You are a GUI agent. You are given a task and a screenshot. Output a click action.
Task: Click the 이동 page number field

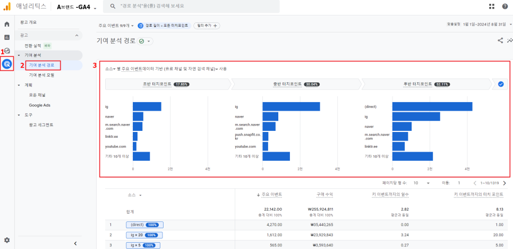point(459,183)
